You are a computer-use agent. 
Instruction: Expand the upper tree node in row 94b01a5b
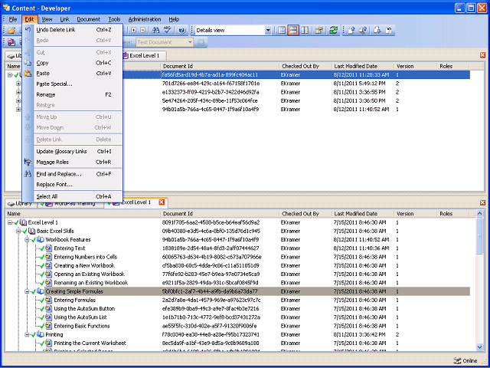click(x=18, y=110)
